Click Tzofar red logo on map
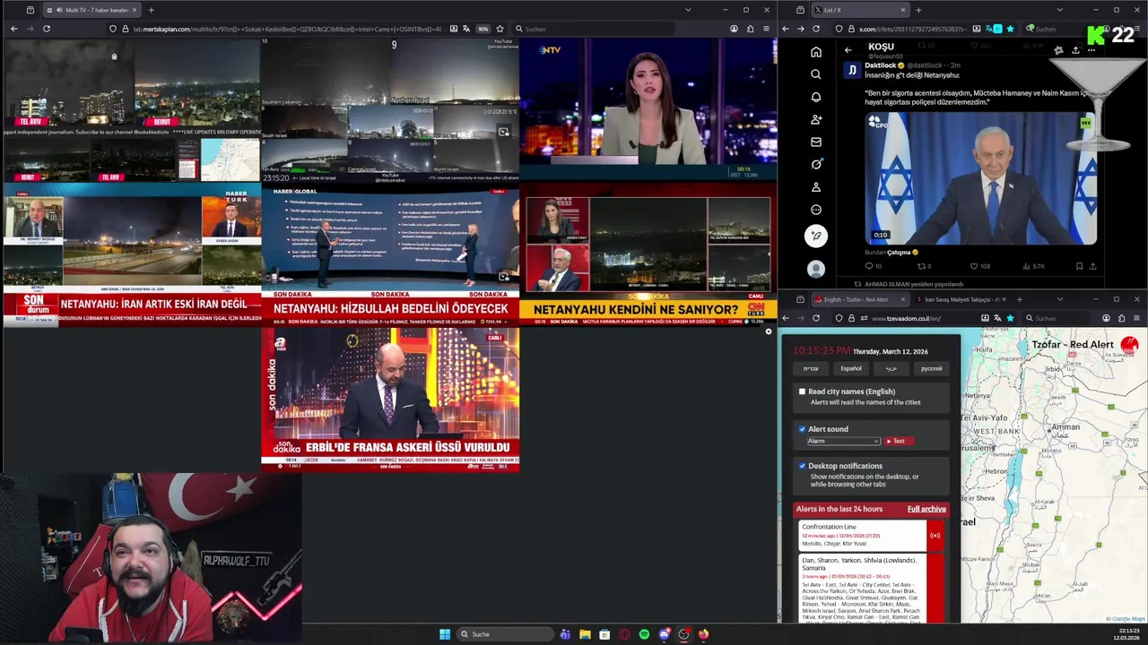1148x645 pixels. [x=1129, y=344]
